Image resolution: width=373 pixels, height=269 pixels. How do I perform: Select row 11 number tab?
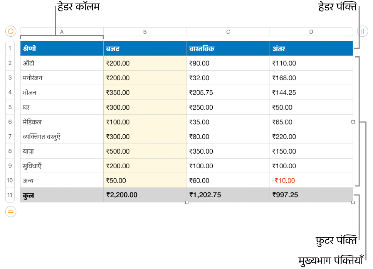[10, 195]
